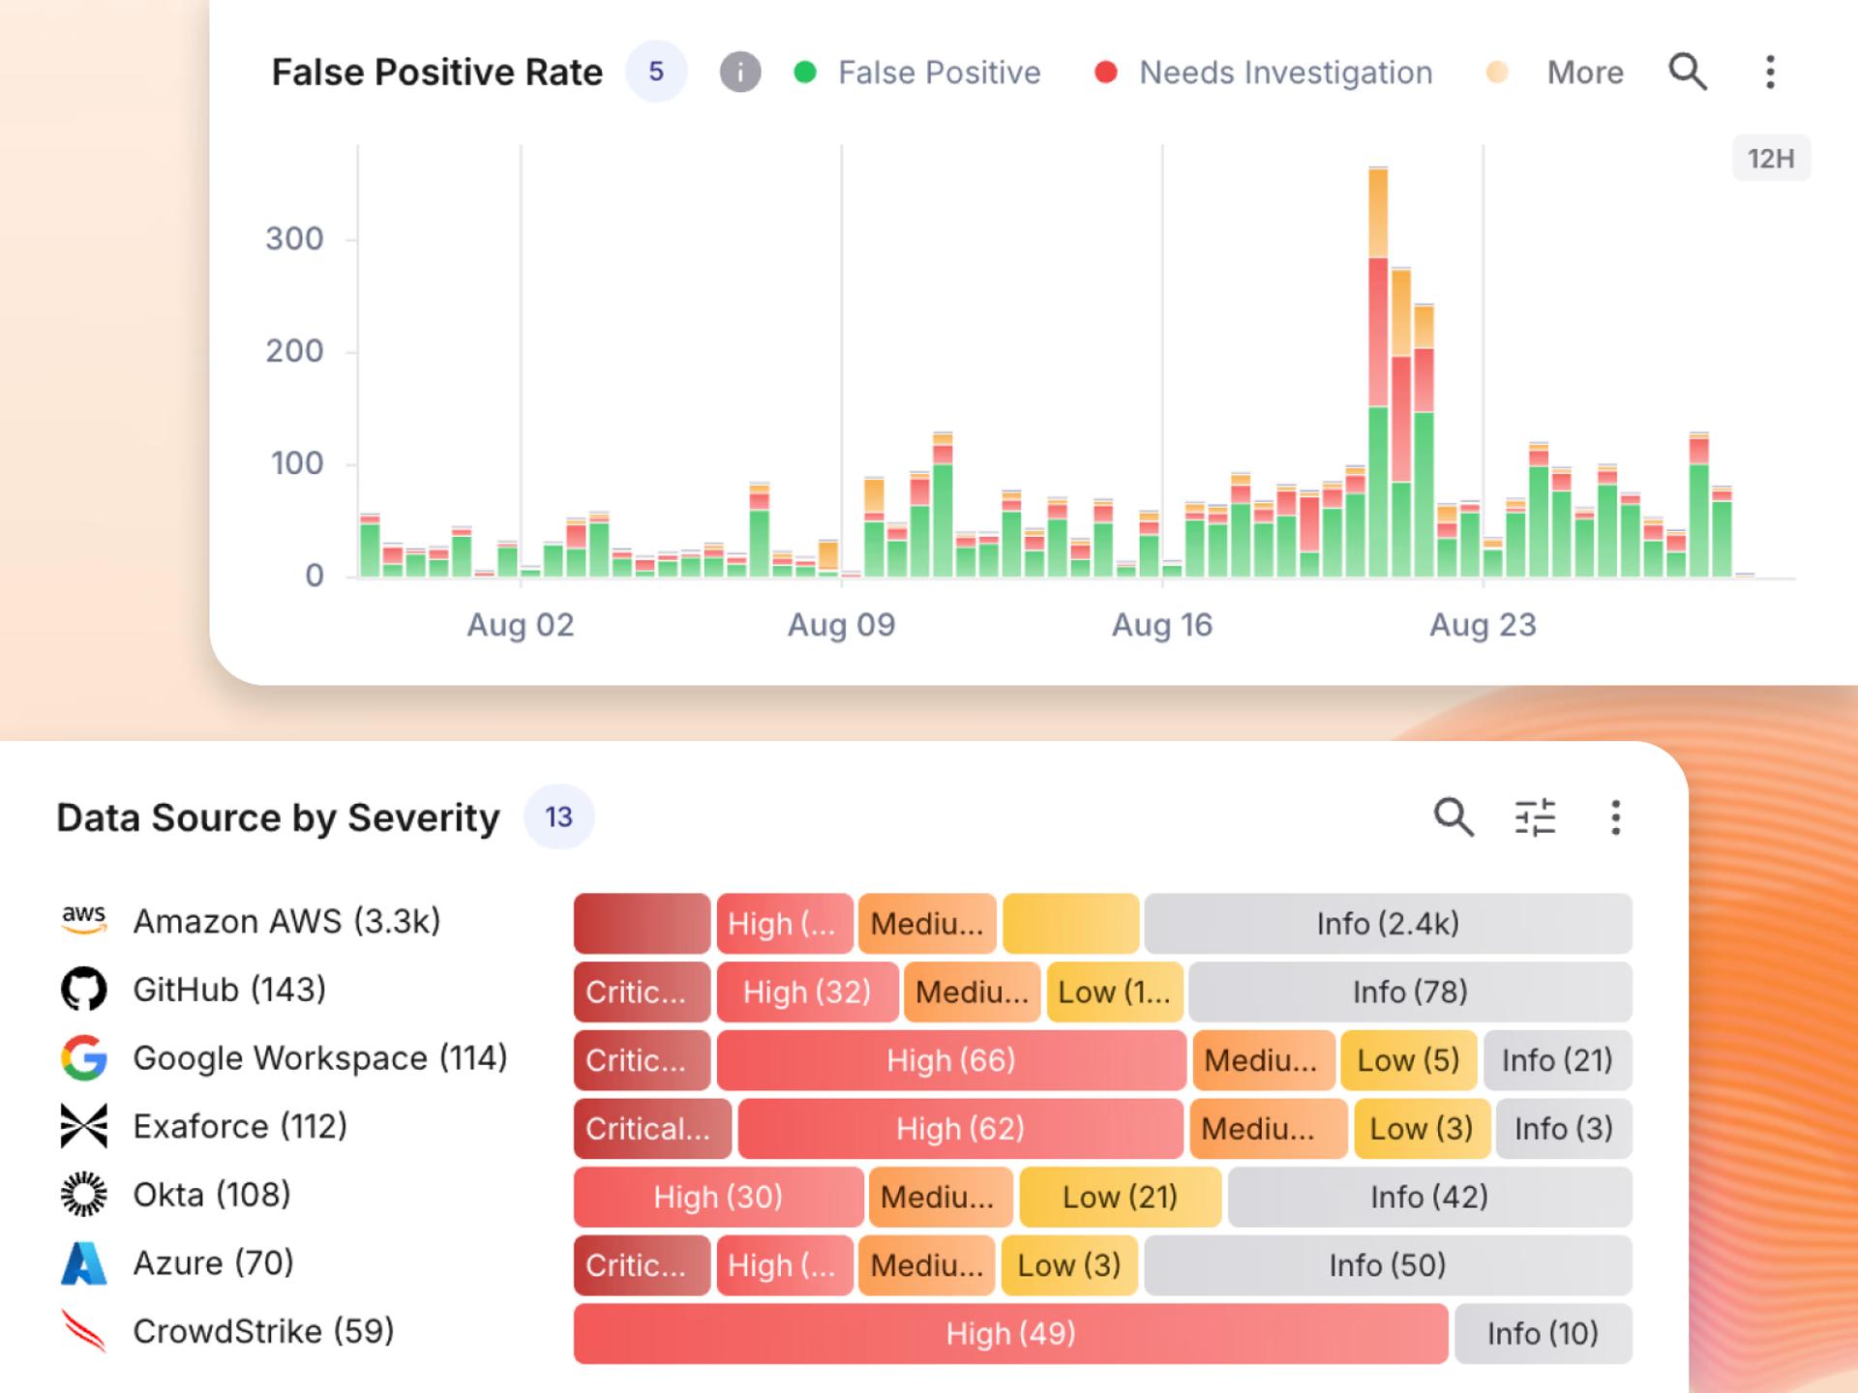Image resolution: width=1858 pixels, height=1393 pixels.
Task: Click the tallest bar in the chart
Action: click(x=1378, y=372)
